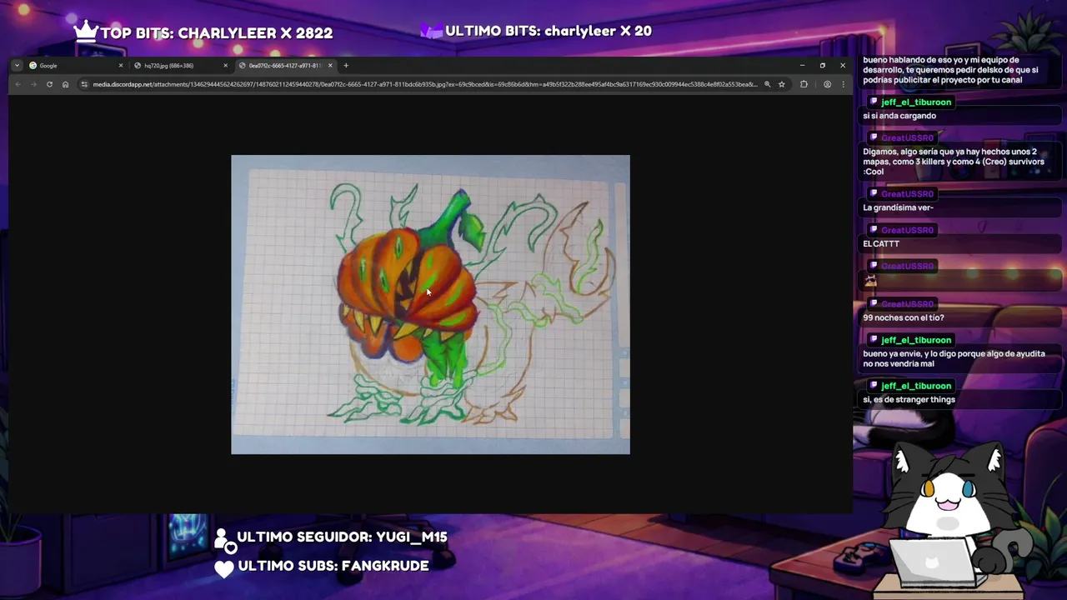Open the Chrome profile avatar icon

(x=827, y=84)
